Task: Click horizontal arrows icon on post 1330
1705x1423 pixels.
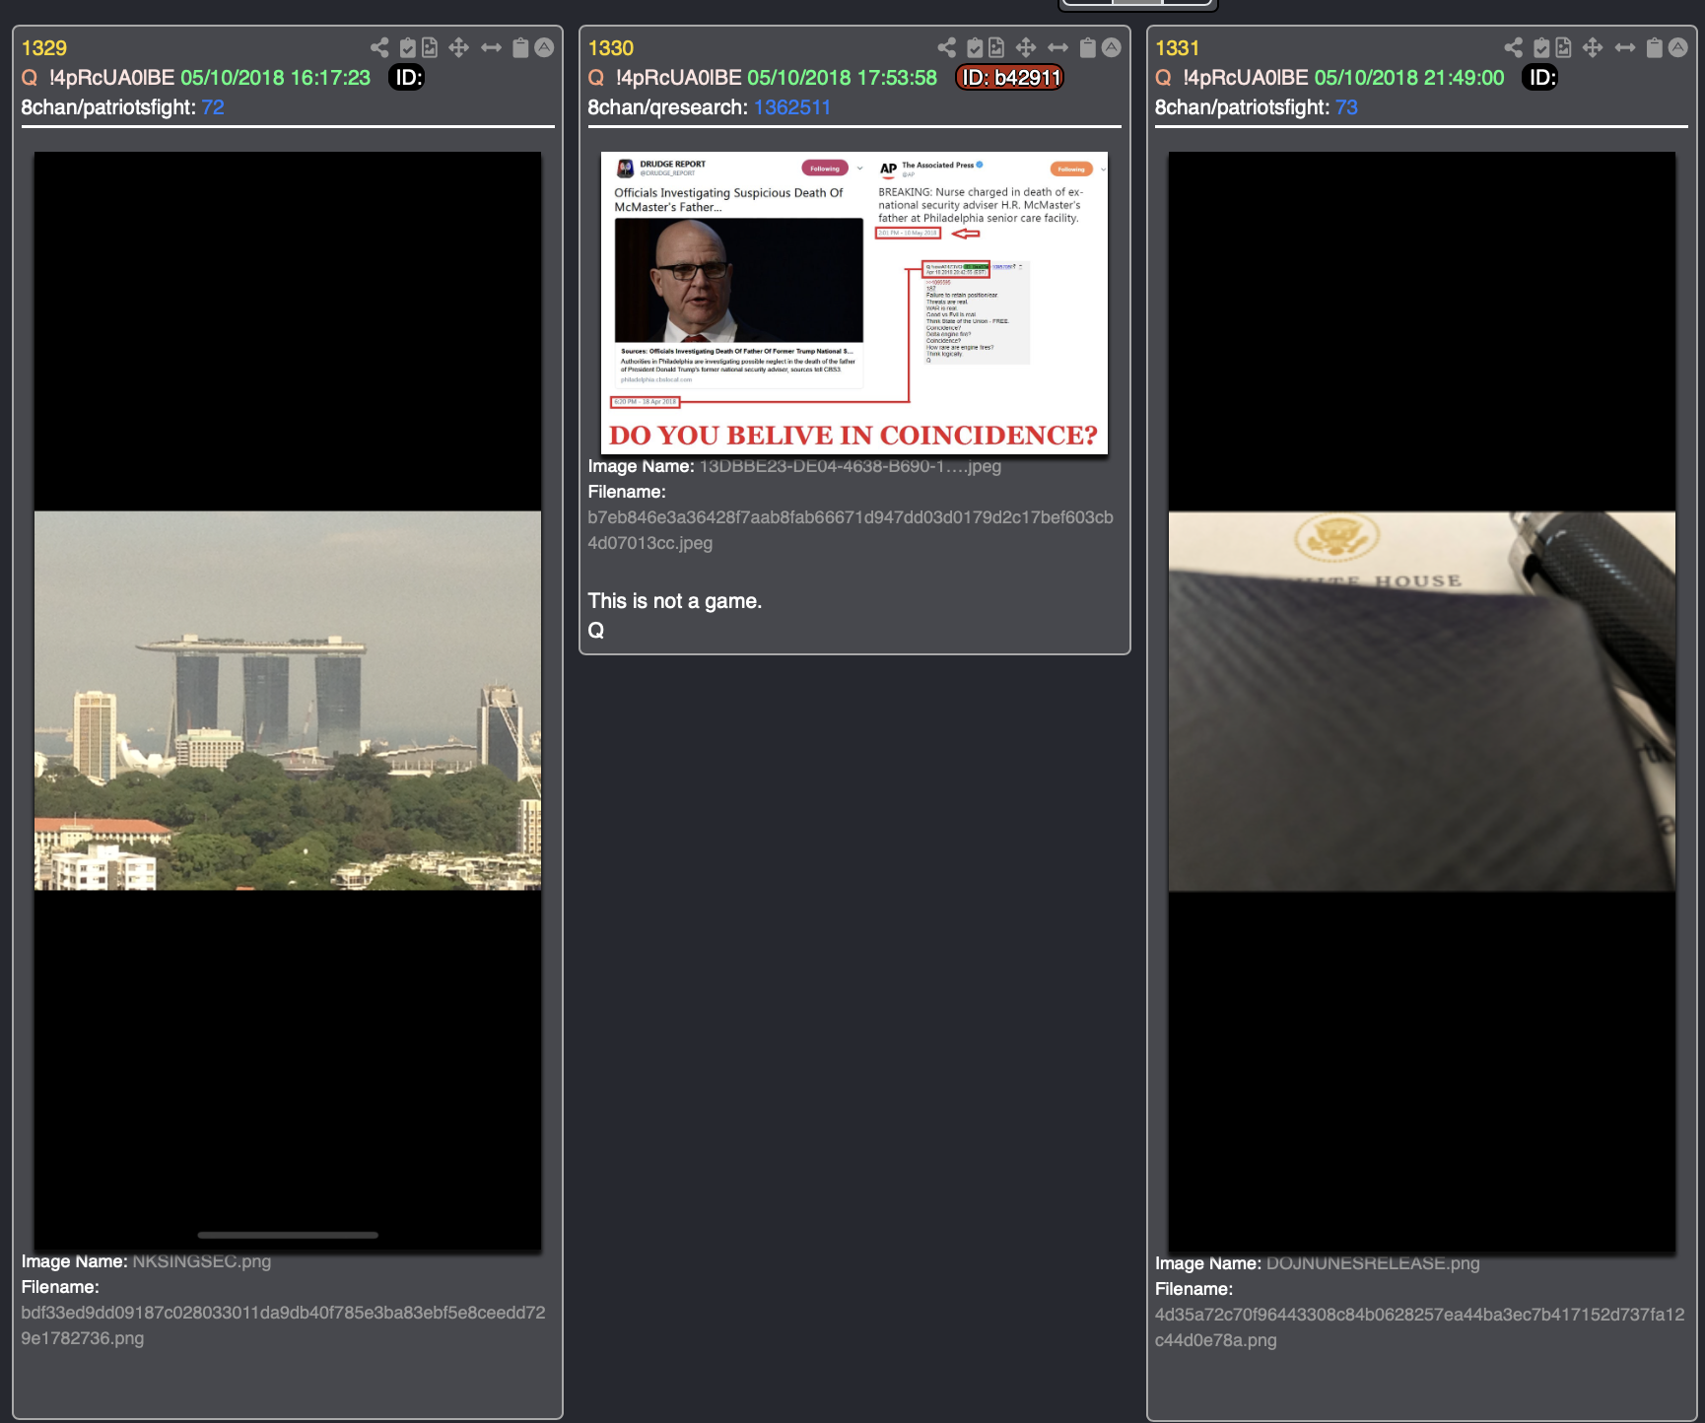Action: coord(1057,47)
